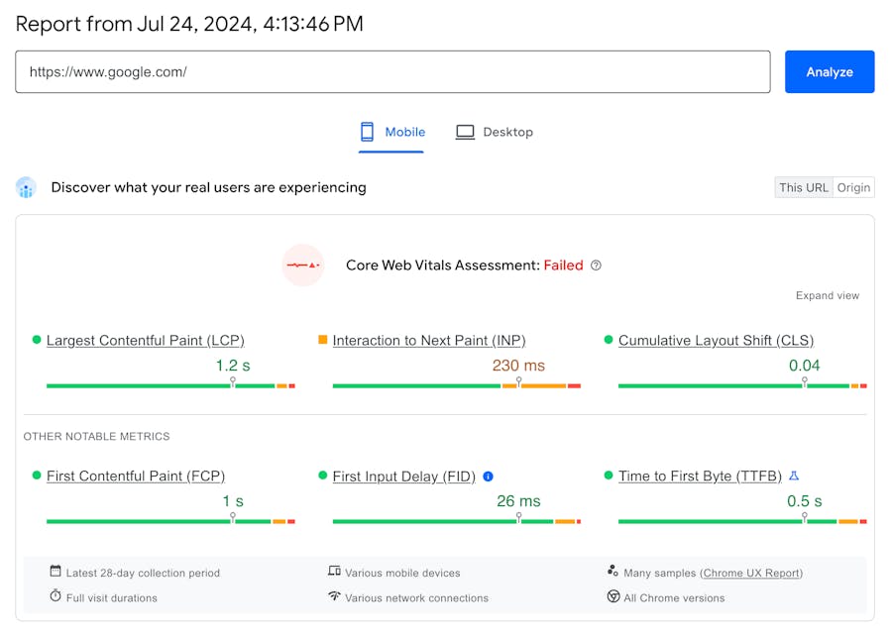Select the Mobile tab
The width and height of the screenshot is (892, 638).
[x=391, y=132]
